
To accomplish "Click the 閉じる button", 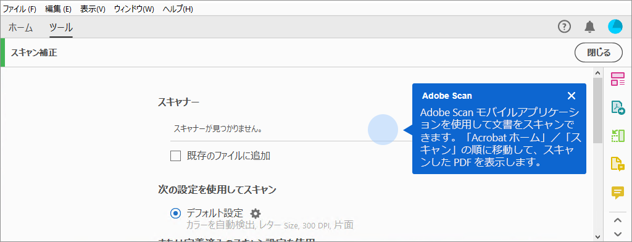I will click(x=599, y=53).
